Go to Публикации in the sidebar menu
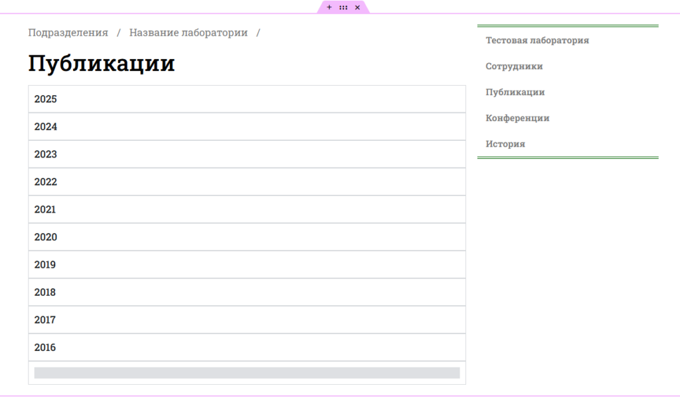The width and height of the screenshot is (680, 414). (515, 92)
